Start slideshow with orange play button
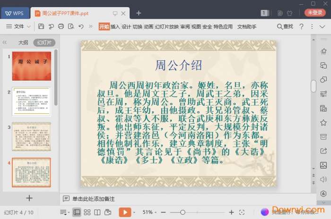Viewport: 331px width, 219px height. [x=125, y=212]
